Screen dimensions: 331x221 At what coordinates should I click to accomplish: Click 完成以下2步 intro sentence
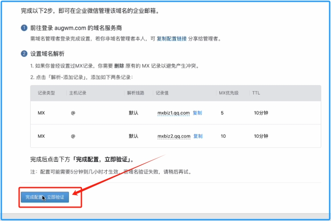pyautogui.click(x=90, y=11)
